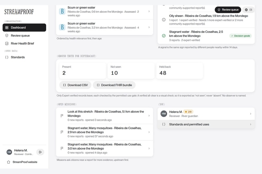Open the Standards sidebar entry
The width and height of the screenshot is (262, 174).
click(x=24, y=57)
